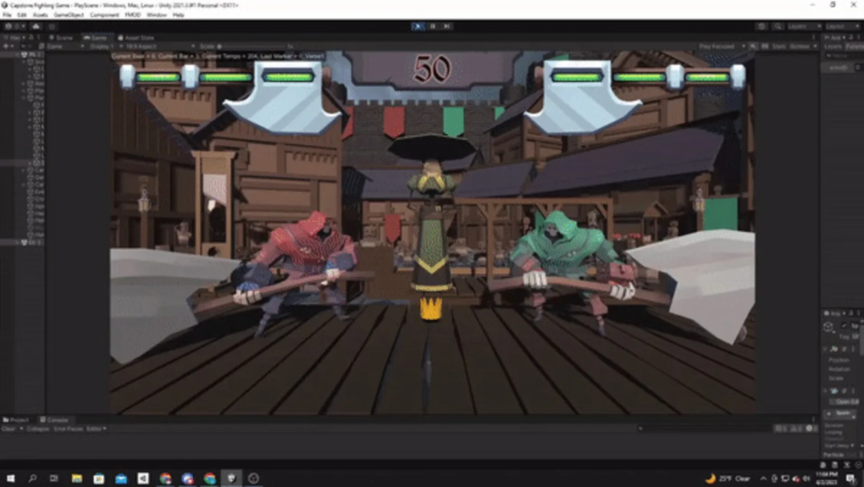
Task: Open the 16:9 Aspect dropdown
Action: (160, 46)
